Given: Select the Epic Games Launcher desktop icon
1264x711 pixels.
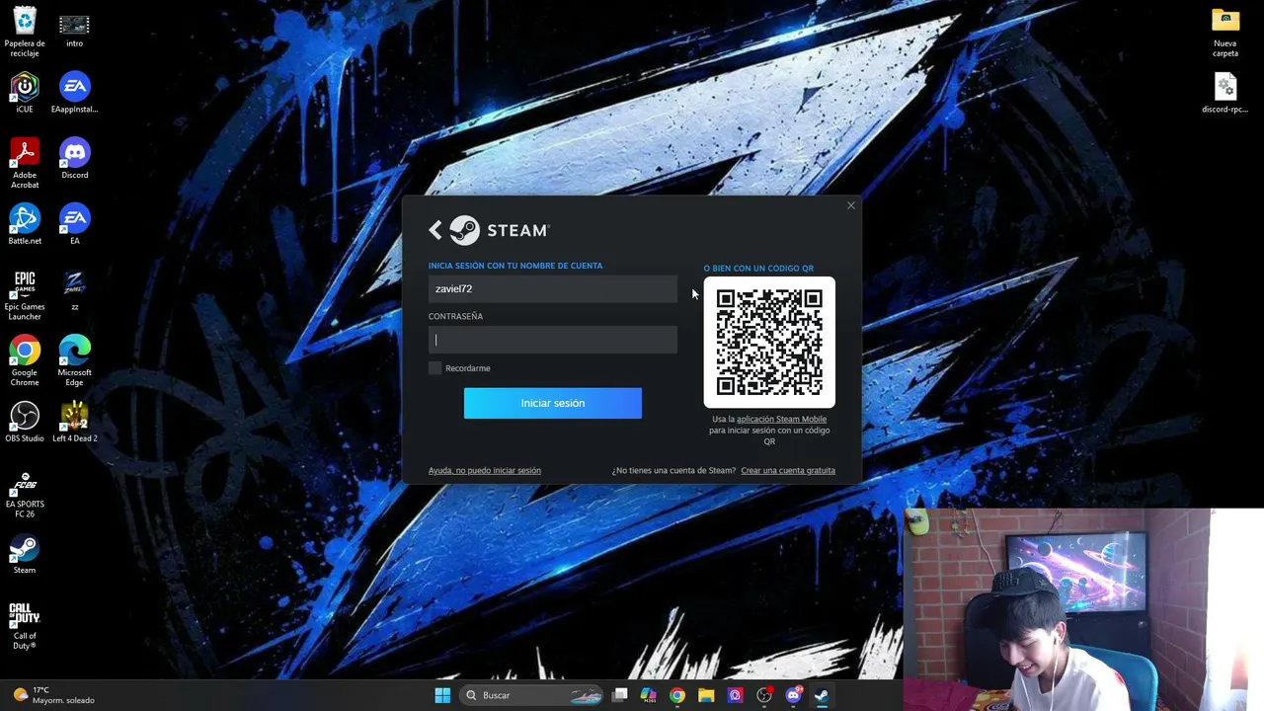Looking at the screenshot, I should 25,295.
